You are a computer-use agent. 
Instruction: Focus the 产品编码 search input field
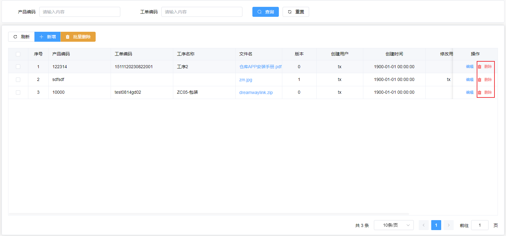(79, 12)
